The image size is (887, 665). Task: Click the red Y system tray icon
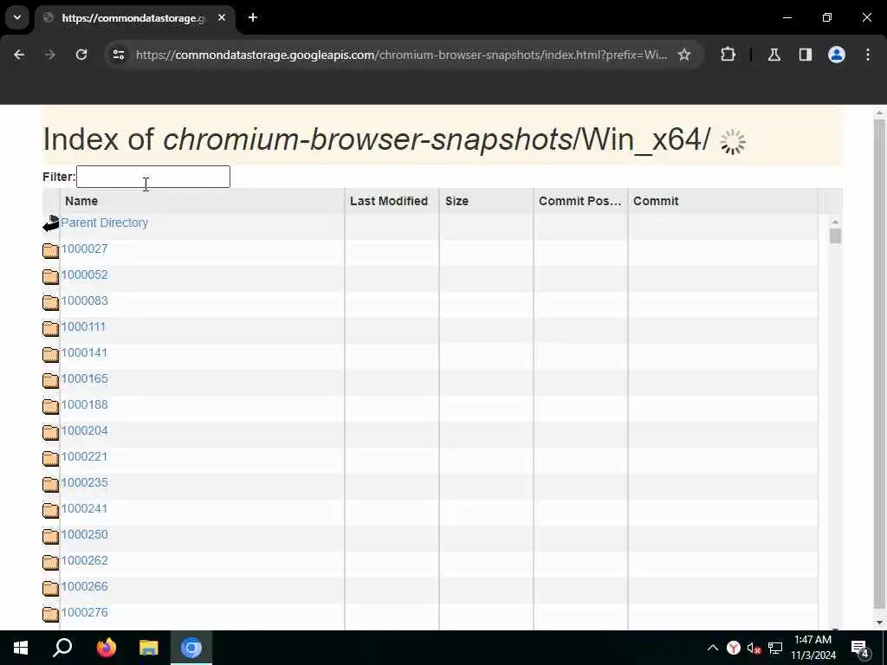[x=734, y=648]
